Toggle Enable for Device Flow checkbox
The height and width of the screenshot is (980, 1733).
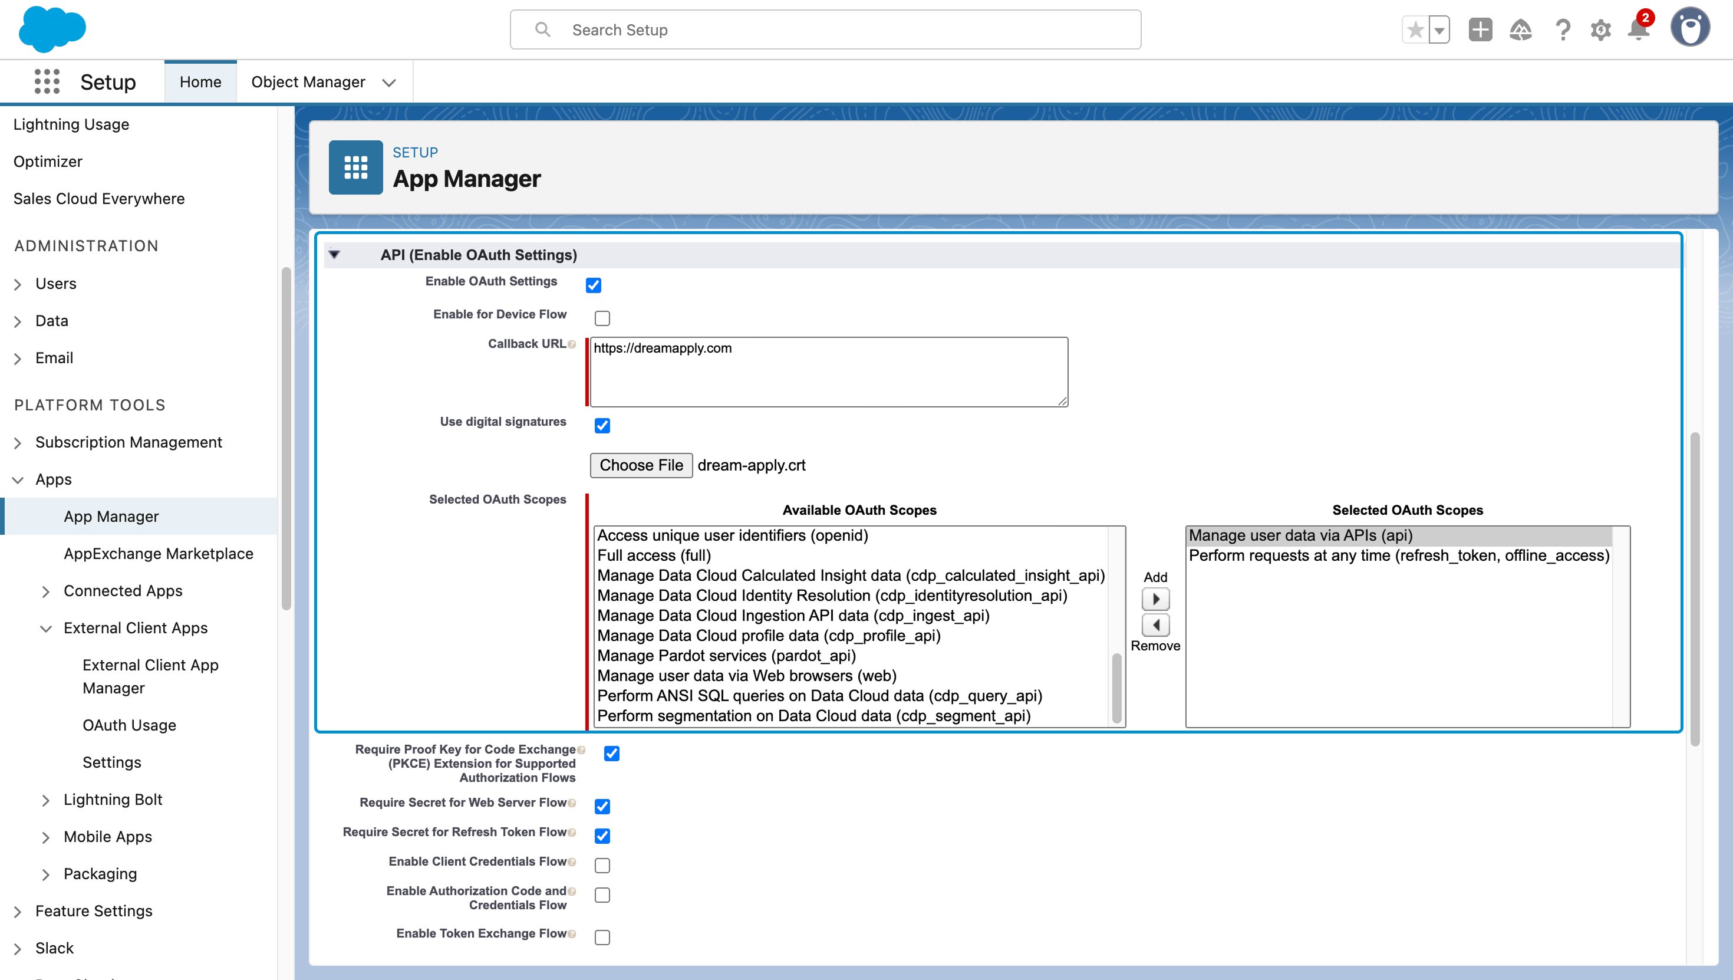602,318
